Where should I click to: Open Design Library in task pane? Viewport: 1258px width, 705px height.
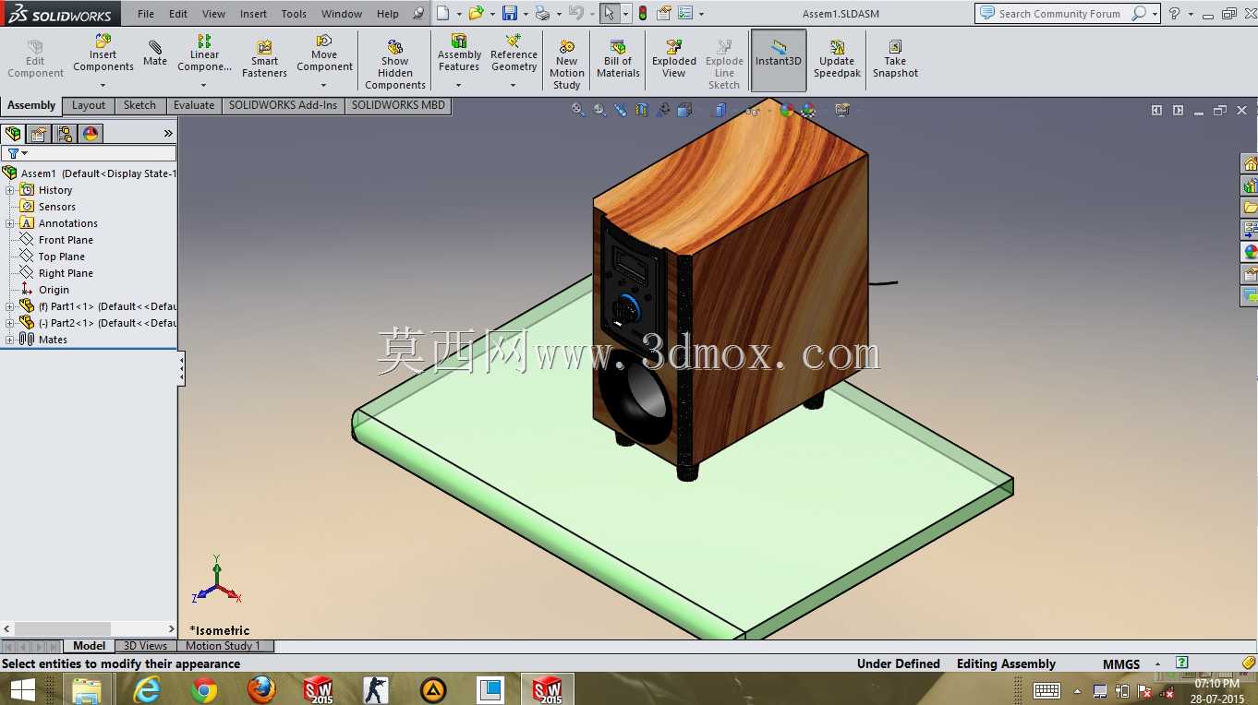(1250, 186)
